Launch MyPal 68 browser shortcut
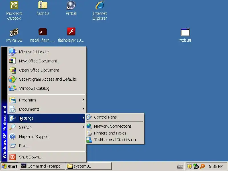The image size is (228, 171). pos(14,32)
